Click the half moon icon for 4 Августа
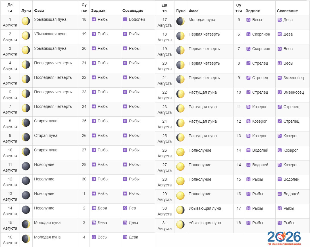The image size is (310, 247). click(26, 64)
